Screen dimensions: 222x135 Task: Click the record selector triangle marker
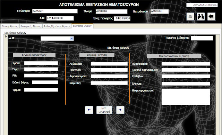tap(6, 37)
